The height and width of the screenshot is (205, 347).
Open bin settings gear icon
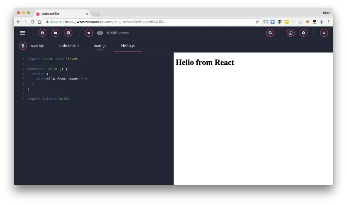(x=303, y=33)
